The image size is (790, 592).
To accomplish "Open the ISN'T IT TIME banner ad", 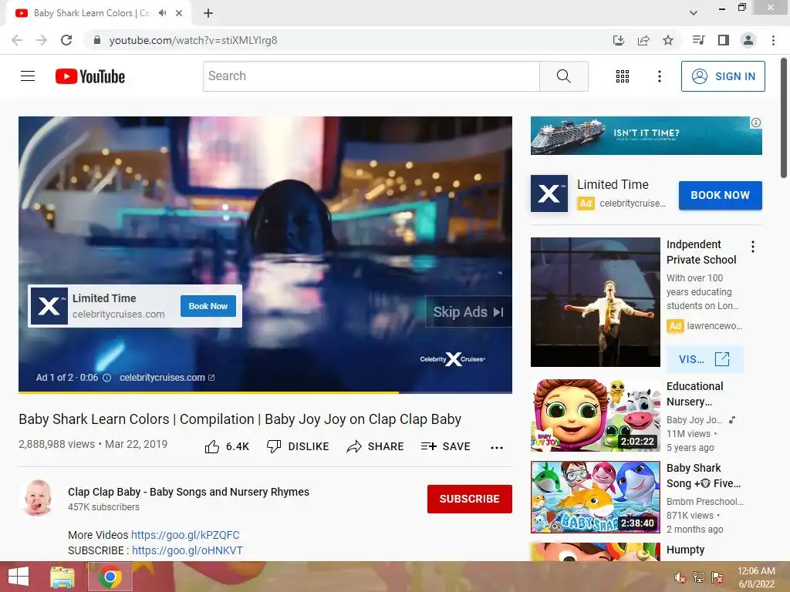I will pos(646,136).
